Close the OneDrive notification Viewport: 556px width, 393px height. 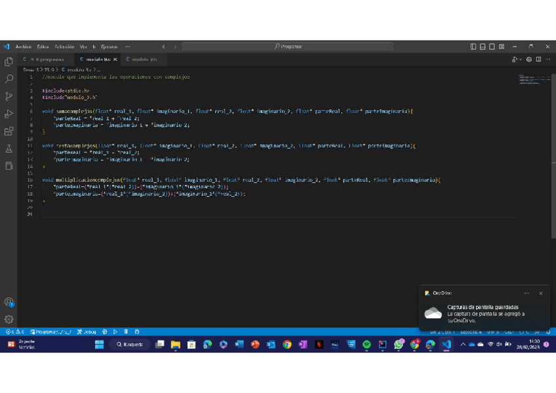click(540, 293)
